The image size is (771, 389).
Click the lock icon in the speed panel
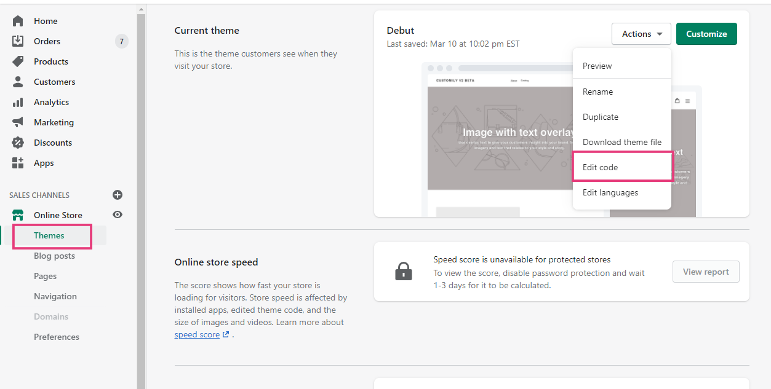tap(404, 271)
